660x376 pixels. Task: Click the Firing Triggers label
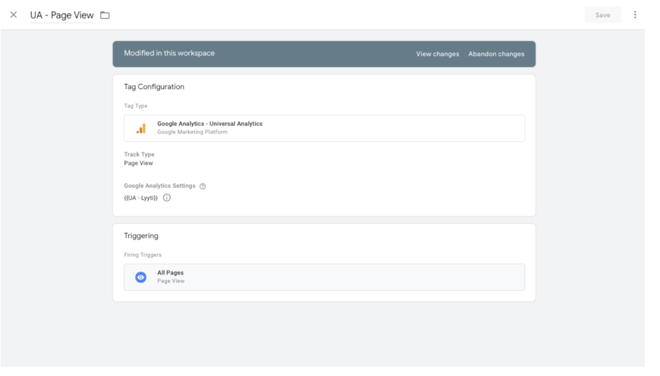point(142,255)
